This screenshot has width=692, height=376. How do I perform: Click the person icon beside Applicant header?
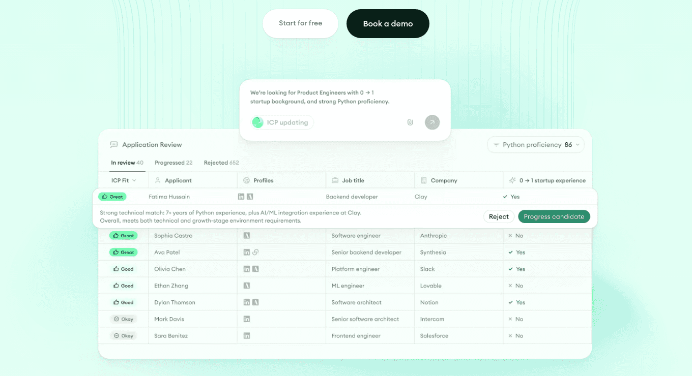[x=158, y=180]
